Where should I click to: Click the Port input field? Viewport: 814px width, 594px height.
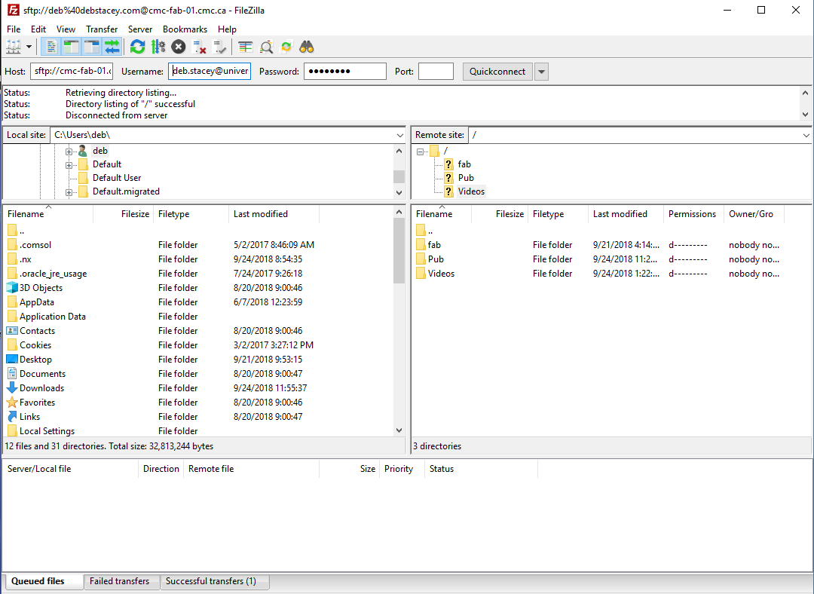(x=436, y=71)
